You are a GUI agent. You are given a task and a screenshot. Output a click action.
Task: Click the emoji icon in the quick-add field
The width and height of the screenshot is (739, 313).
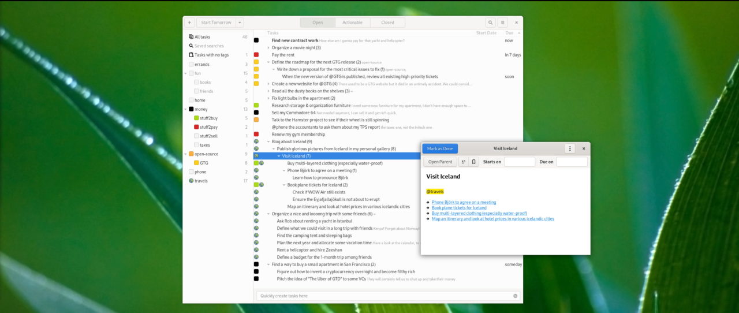coord(515,296)
